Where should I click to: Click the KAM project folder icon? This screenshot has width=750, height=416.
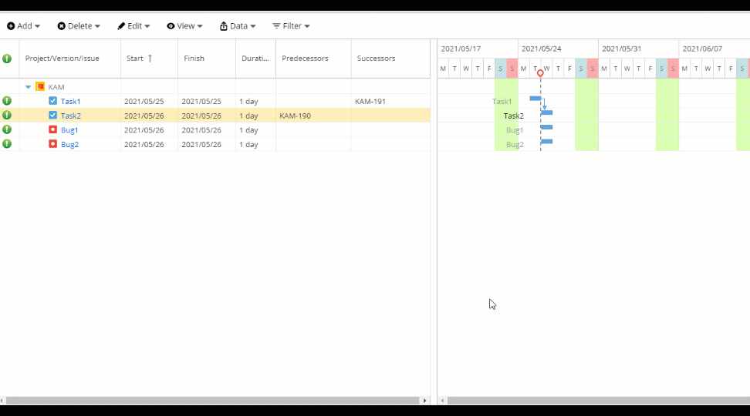pos(40,87)
